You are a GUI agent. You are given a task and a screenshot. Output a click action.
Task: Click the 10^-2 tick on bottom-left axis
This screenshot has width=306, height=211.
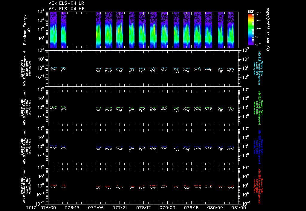click(41, 204)
